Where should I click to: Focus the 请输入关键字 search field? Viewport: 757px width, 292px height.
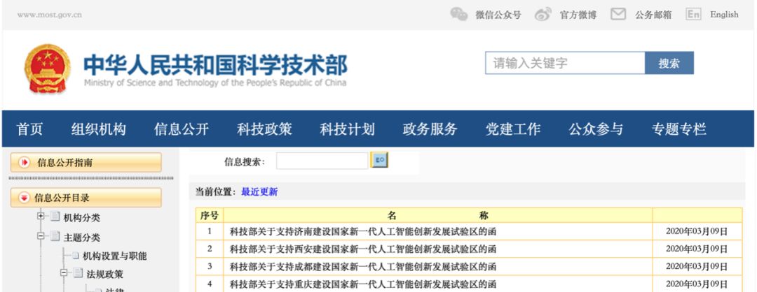coord(565,63)
